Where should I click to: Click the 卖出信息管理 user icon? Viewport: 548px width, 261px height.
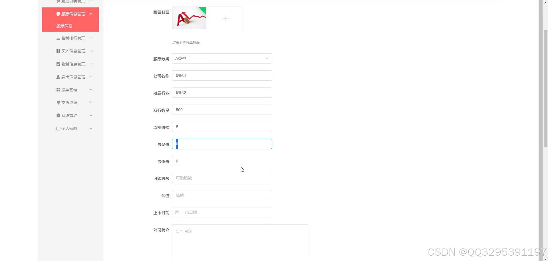pos(58,77)
